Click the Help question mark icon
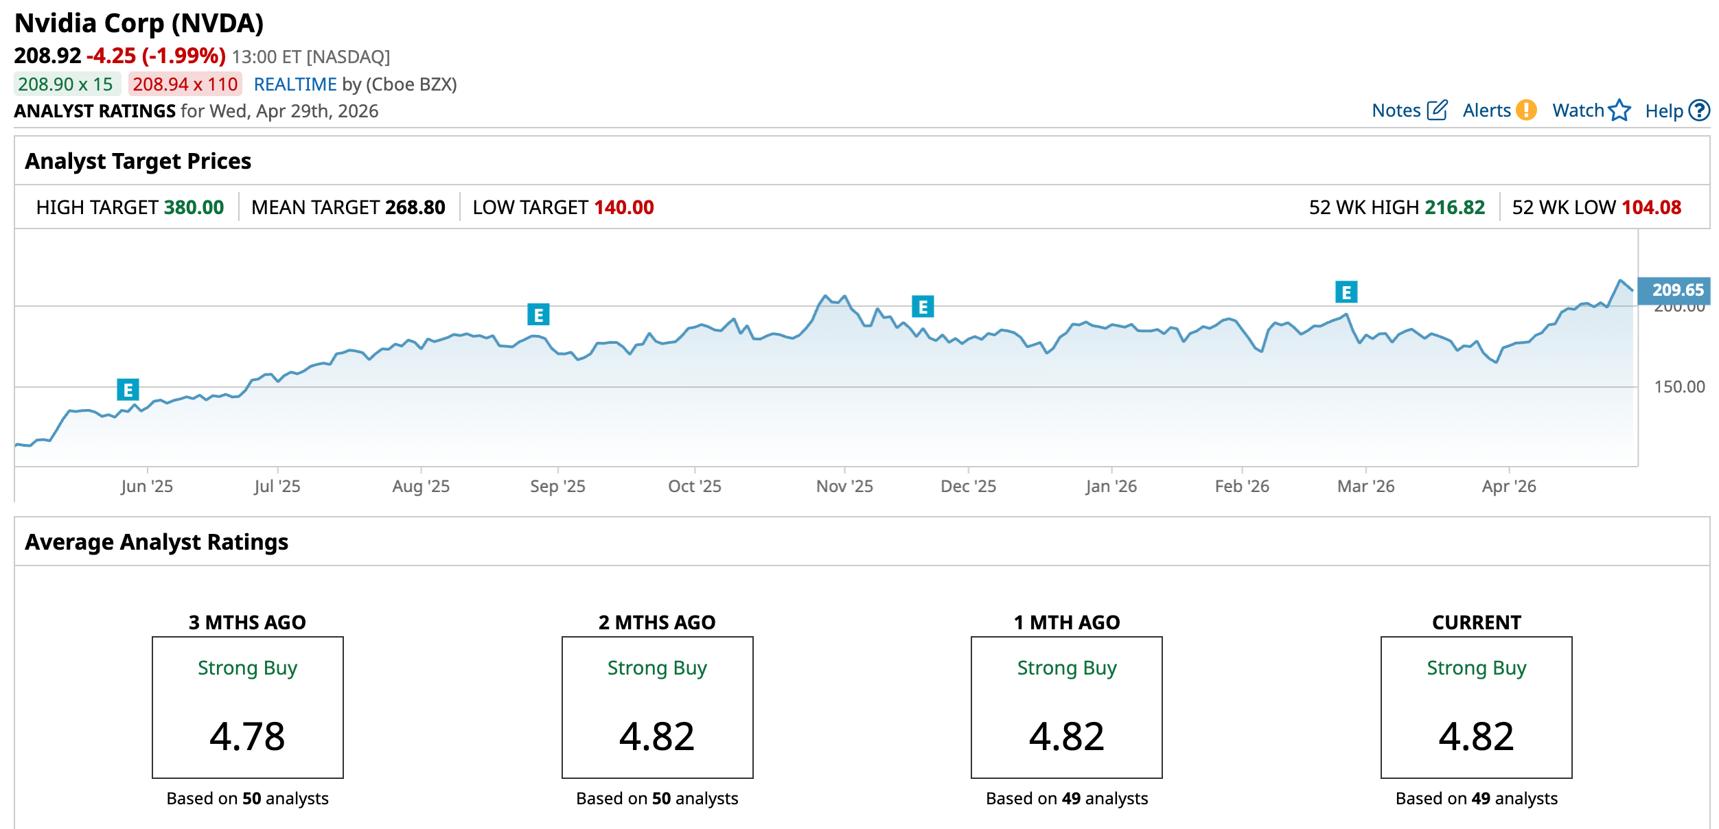 [x=1699, y=110]
